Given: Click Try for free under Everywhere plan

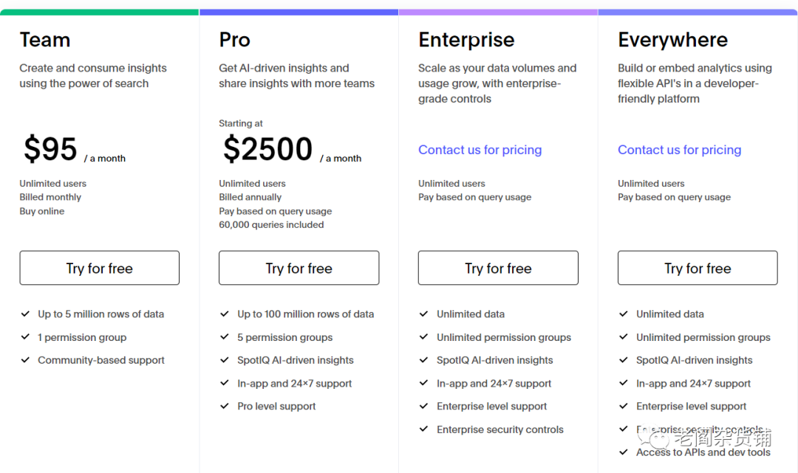Looking at the screenshot, I should point(698,268).
